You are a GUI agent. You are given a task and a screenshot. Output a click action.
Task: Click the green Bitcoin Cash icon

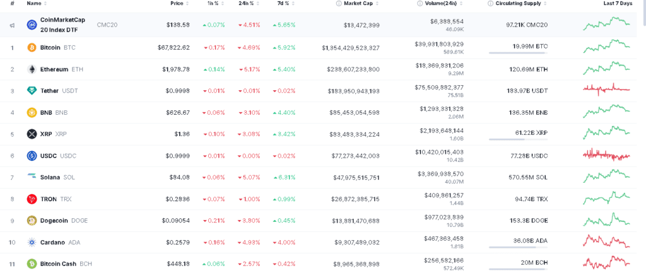(32, 264)
